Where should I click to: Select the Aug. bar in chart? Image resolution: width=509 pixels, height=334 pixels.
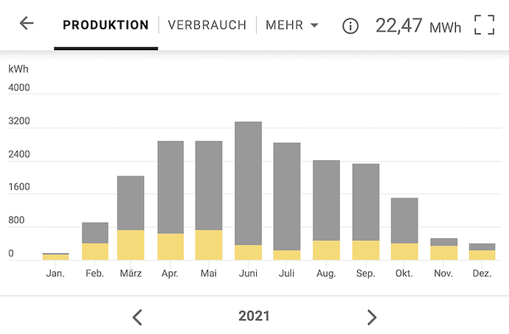[x=326, y=210]
